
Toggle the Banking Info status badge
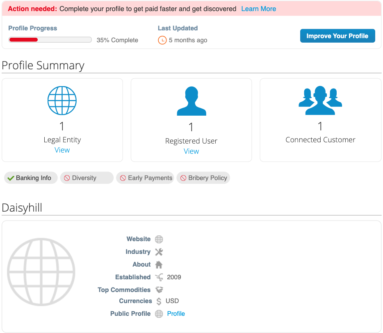click(30, 178)
